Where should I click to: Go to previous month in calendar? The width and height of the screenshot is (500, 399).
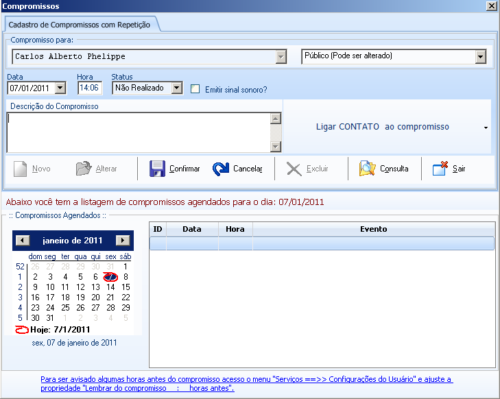(23, 241)
